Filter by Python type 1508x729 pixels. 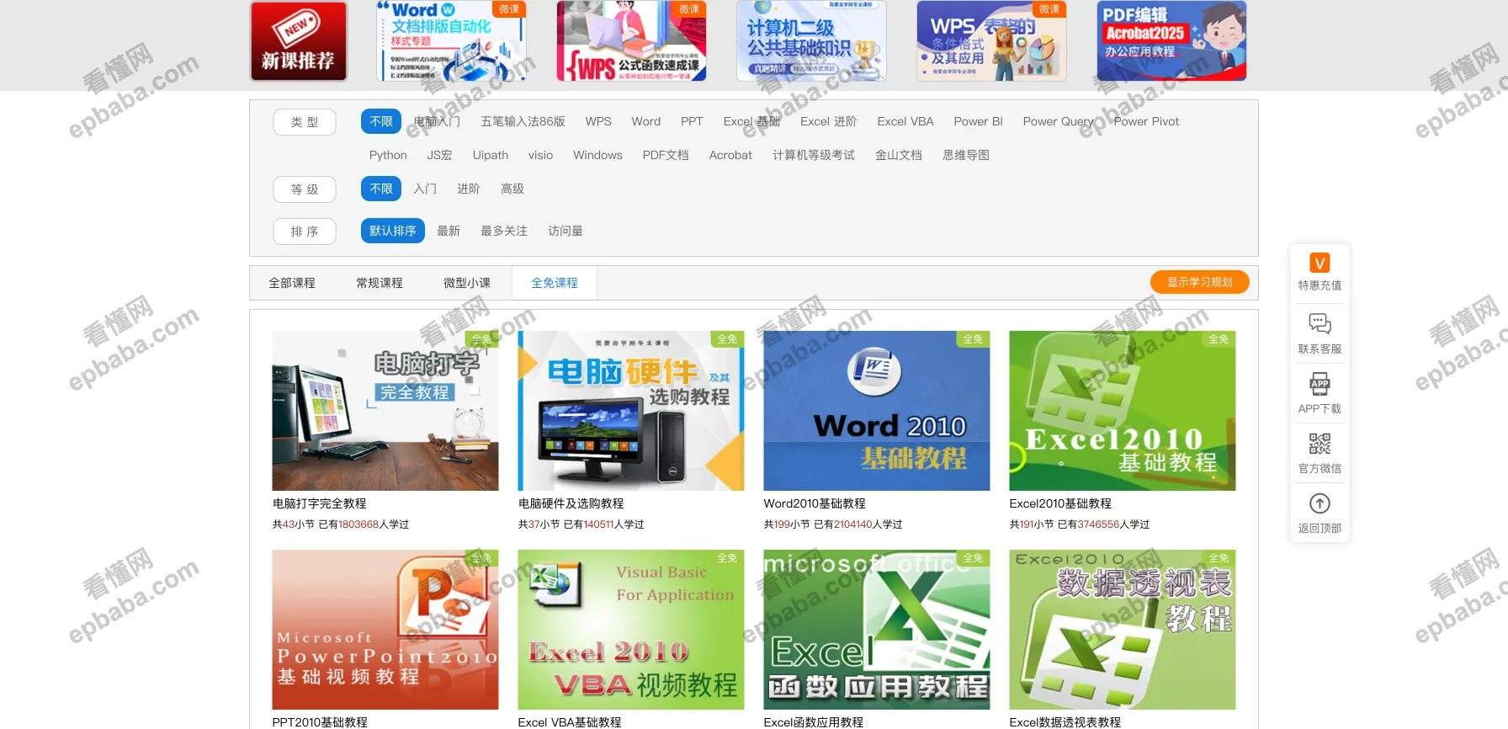(x=388, y=155)
